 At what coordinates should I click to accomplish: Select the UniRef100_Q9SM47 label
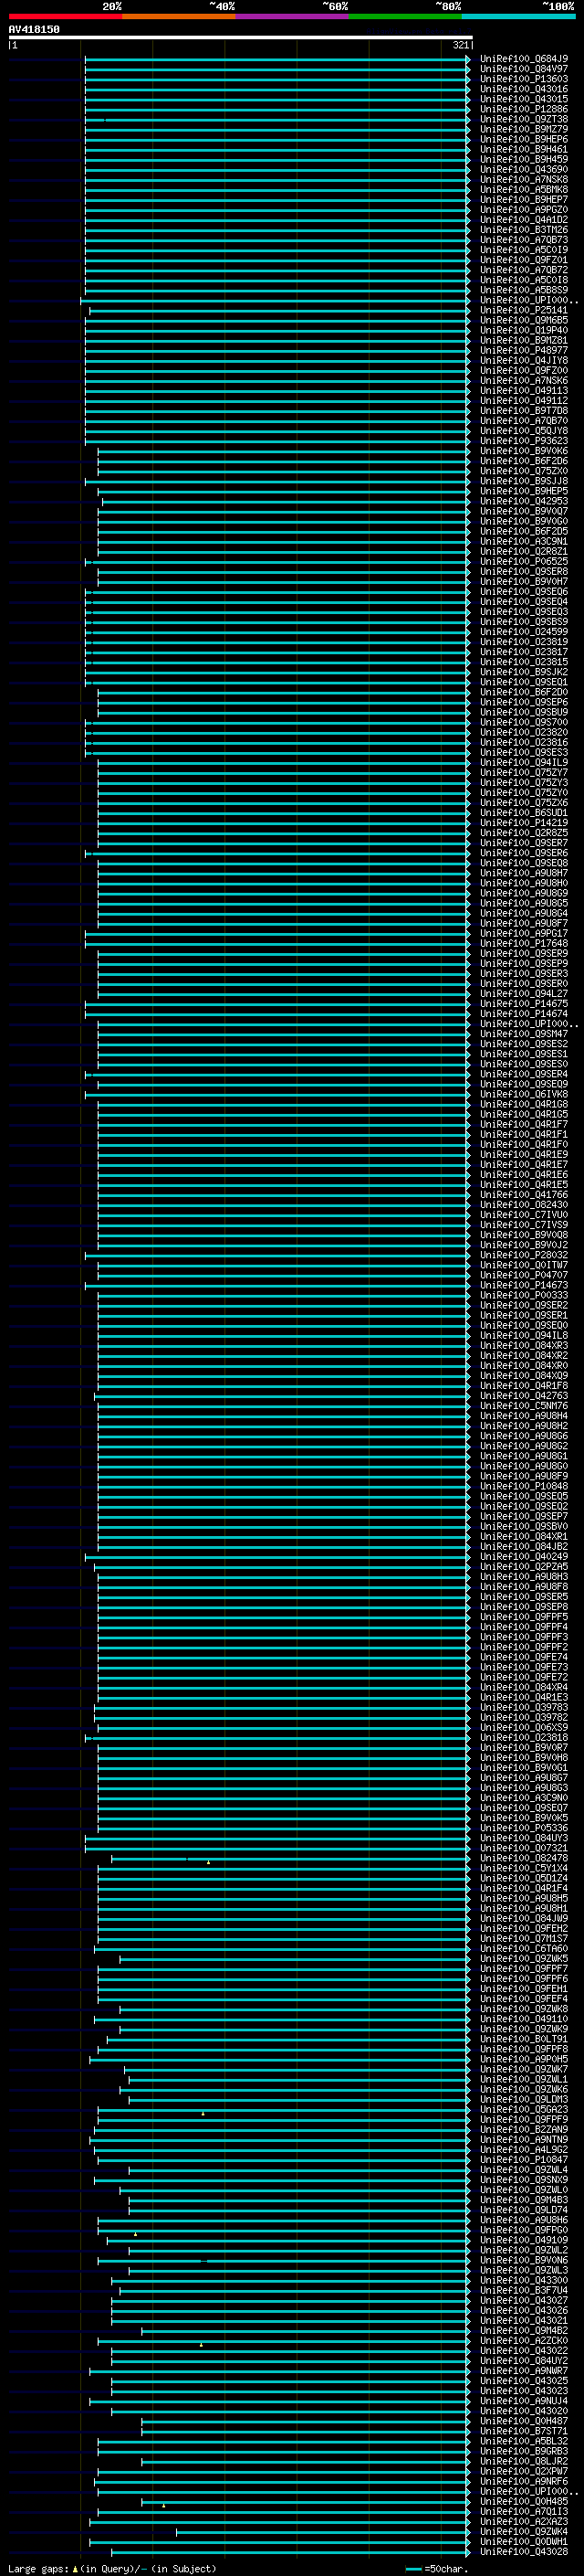(x=524, y=1034)
